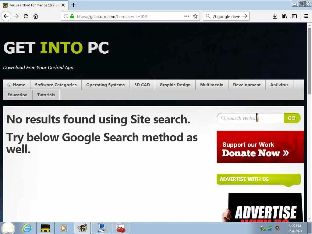Open the raccoon icon taskbar app
This screenshot has height=234, width=312.
click(x=82, y=228)
